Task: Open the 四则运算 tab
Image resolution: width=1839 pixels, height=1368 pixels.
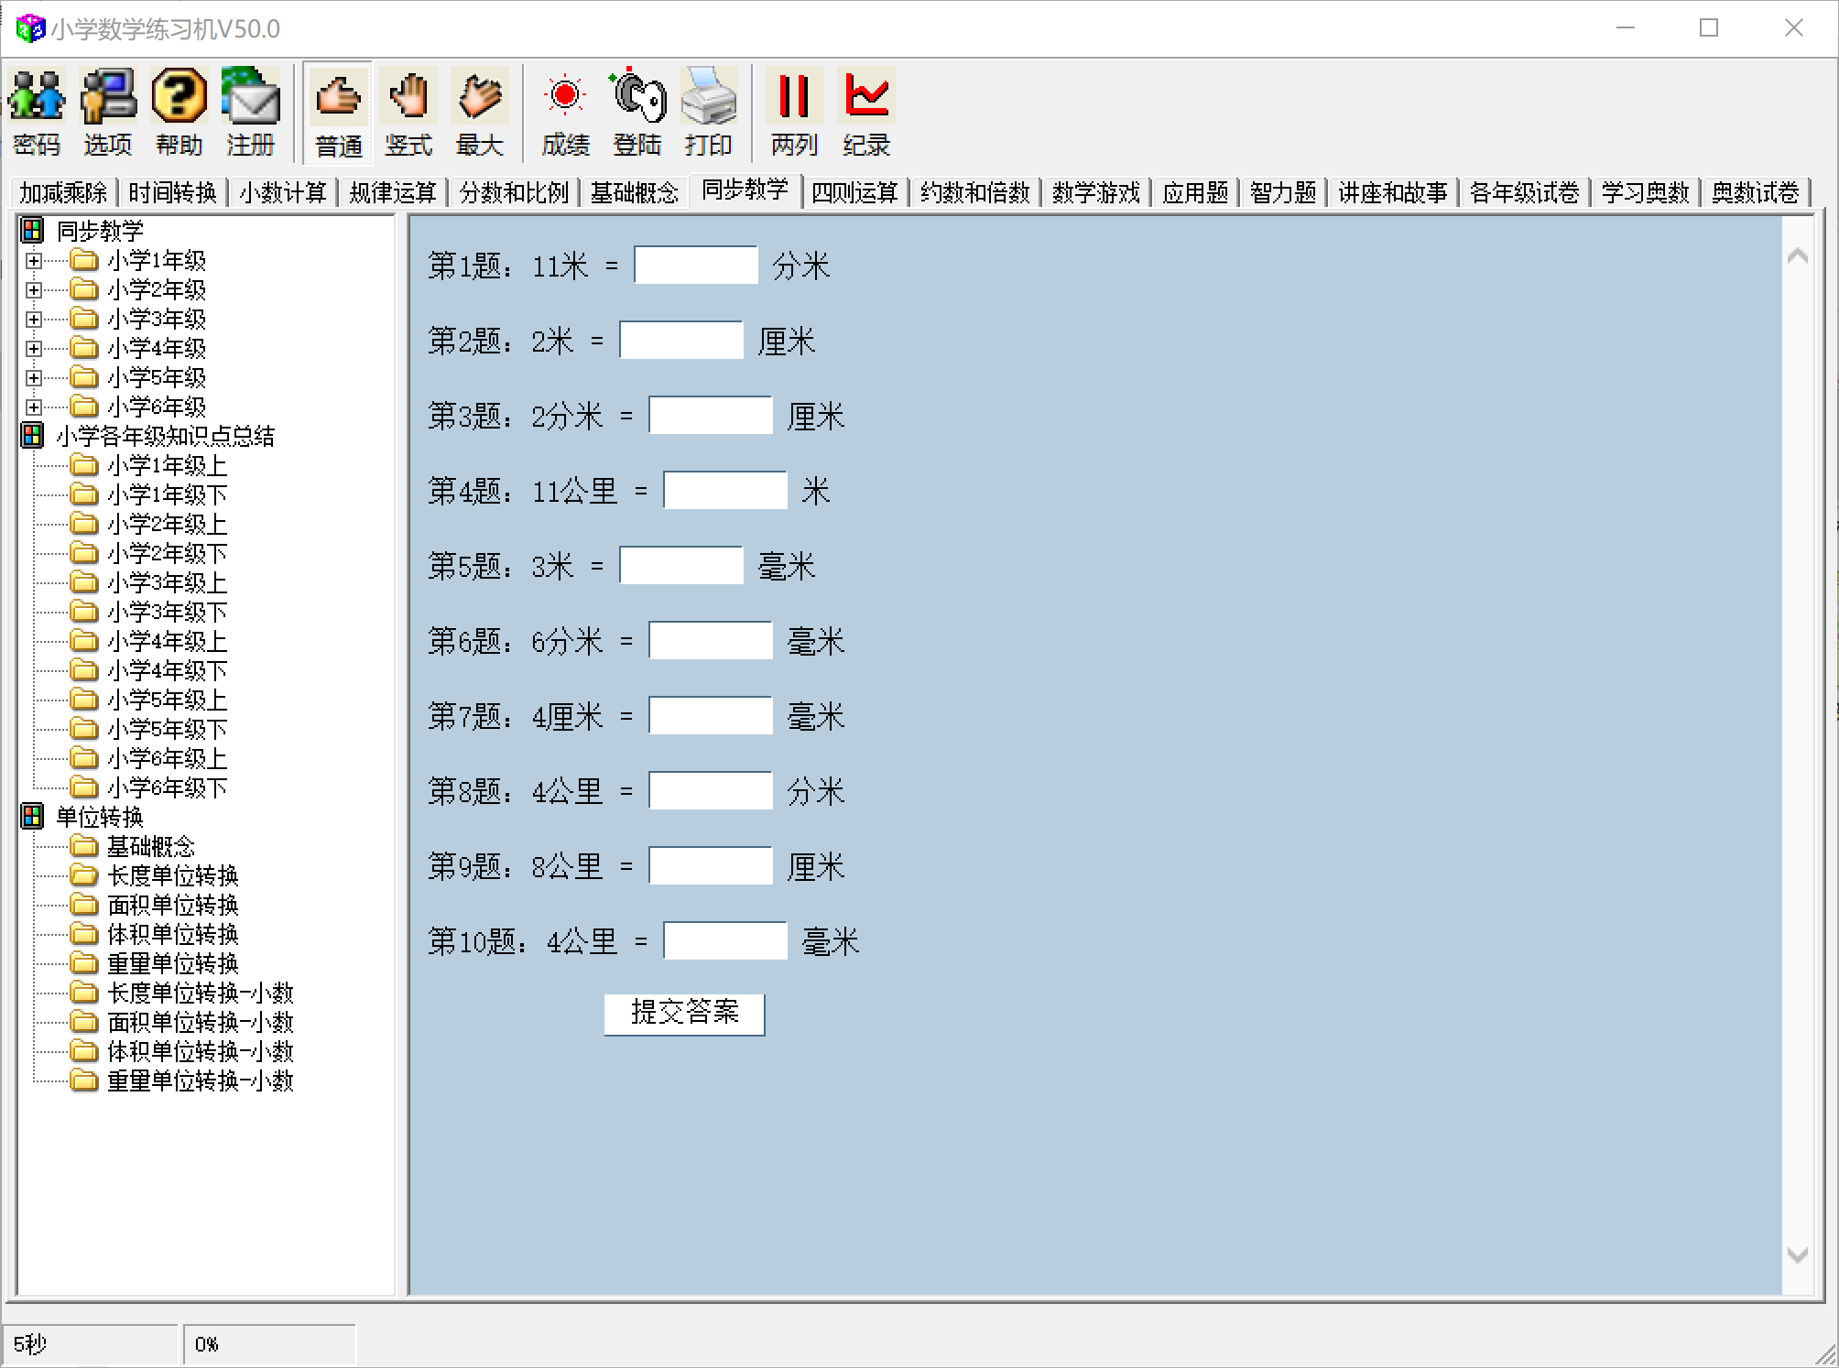Action: 854,192
